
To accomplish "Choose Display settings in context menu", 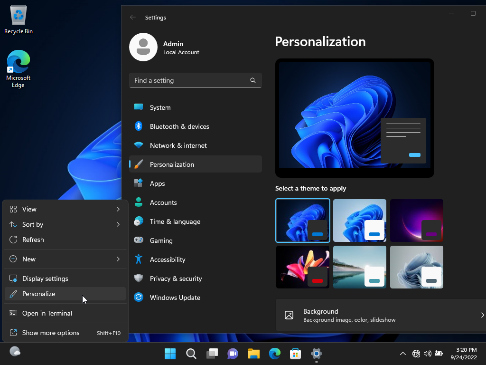I will click(65, 279).
